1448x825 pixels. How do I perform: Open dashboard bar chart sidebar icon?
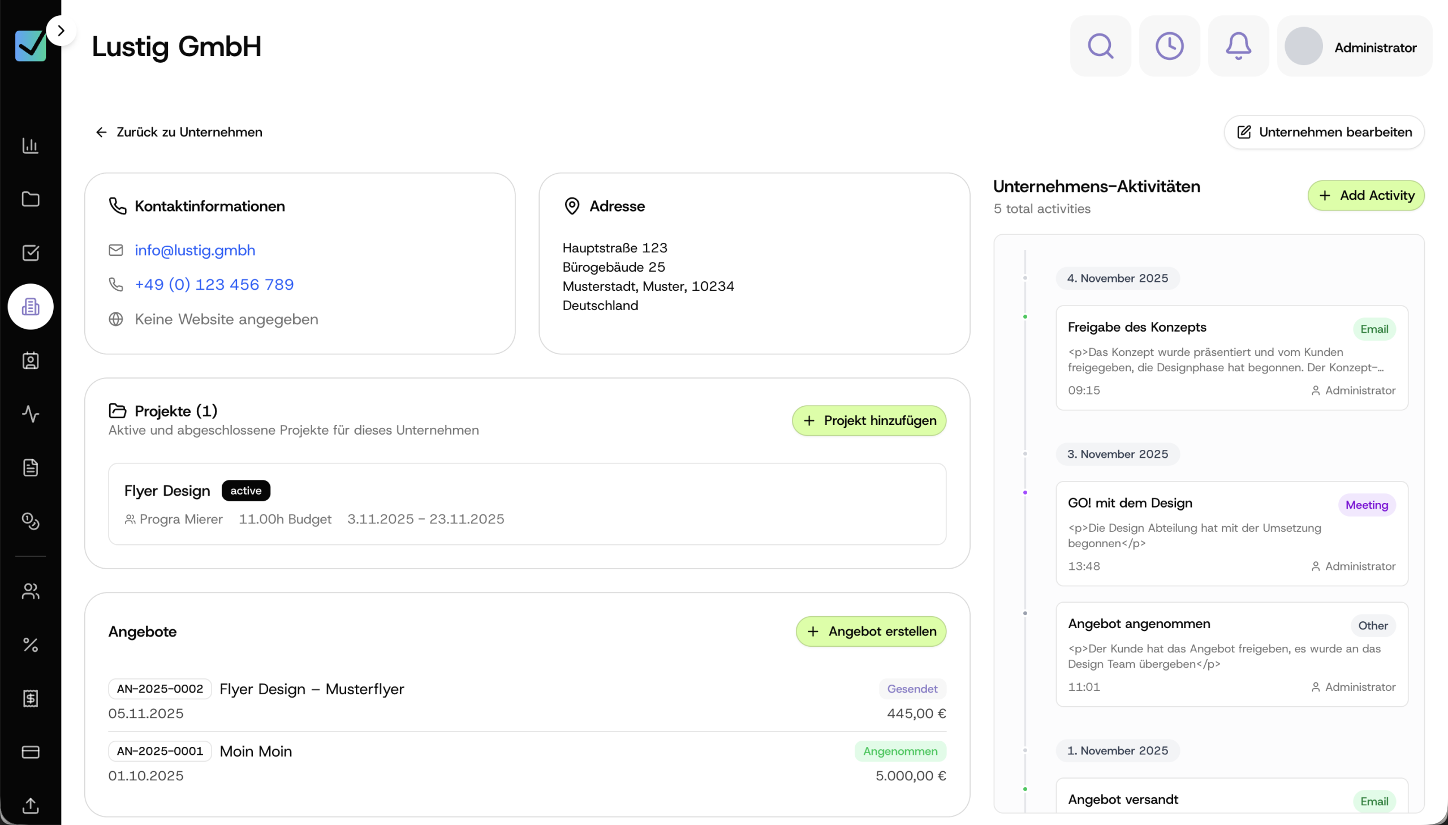point(31,145)
